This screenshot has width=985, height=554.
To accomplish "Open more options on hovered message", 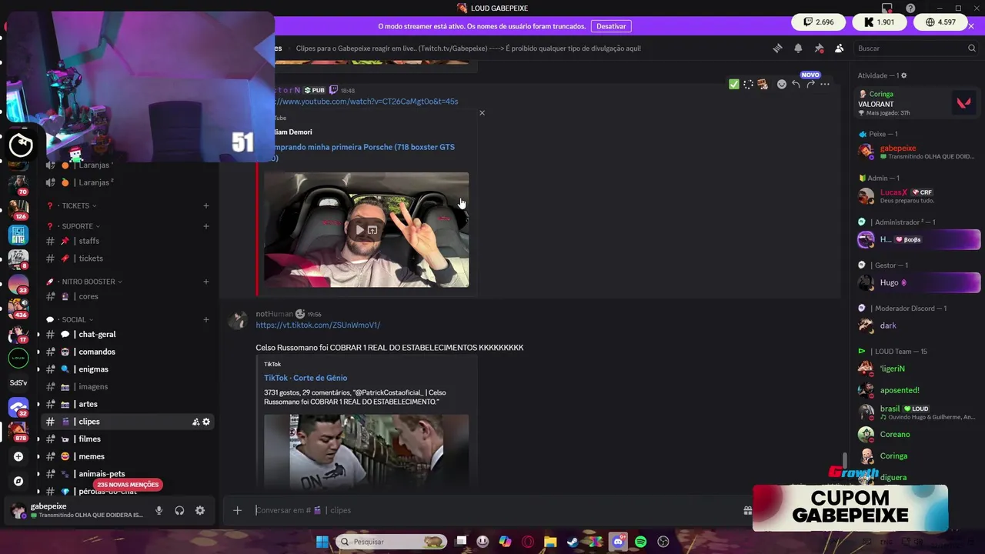I will tap(825, 84).
